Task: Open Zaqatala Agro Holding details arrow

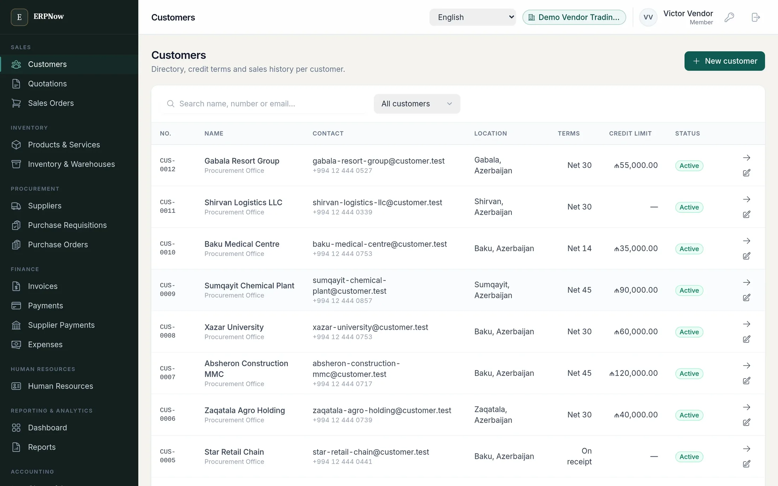Action: pos(747,407)
